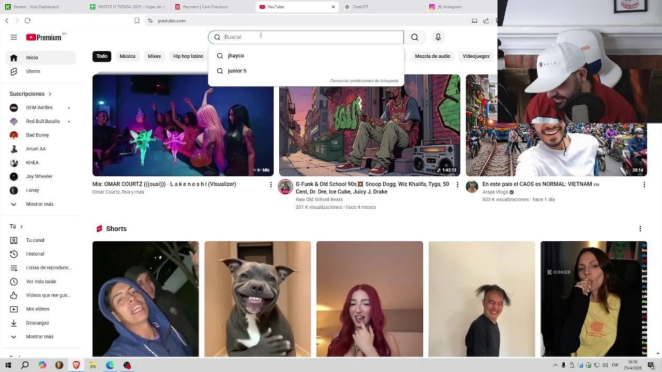Screen dimensions: 662x372
Task: Click the browser share icon
Action: (486, 21)
